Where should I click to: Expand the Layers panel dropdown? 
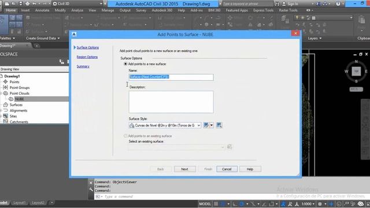(x=315, y=39)
